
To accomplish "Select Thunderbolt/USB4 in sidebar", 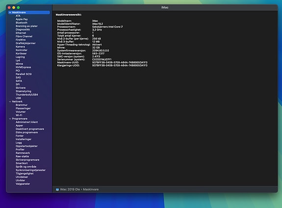I will pos(27,95).
